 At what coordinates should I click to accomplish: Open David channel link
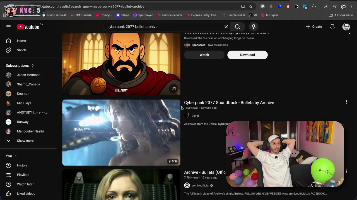[195, 116]
